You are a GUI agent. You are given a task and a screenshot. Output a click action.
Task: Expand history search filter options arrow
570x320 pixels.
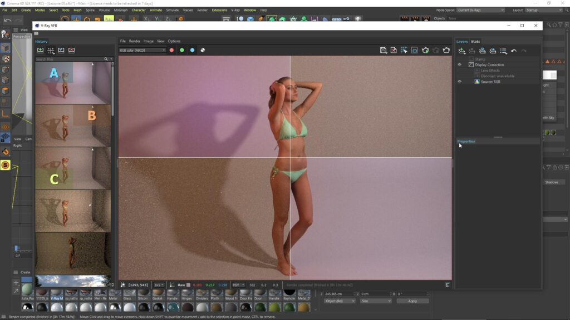111,59
